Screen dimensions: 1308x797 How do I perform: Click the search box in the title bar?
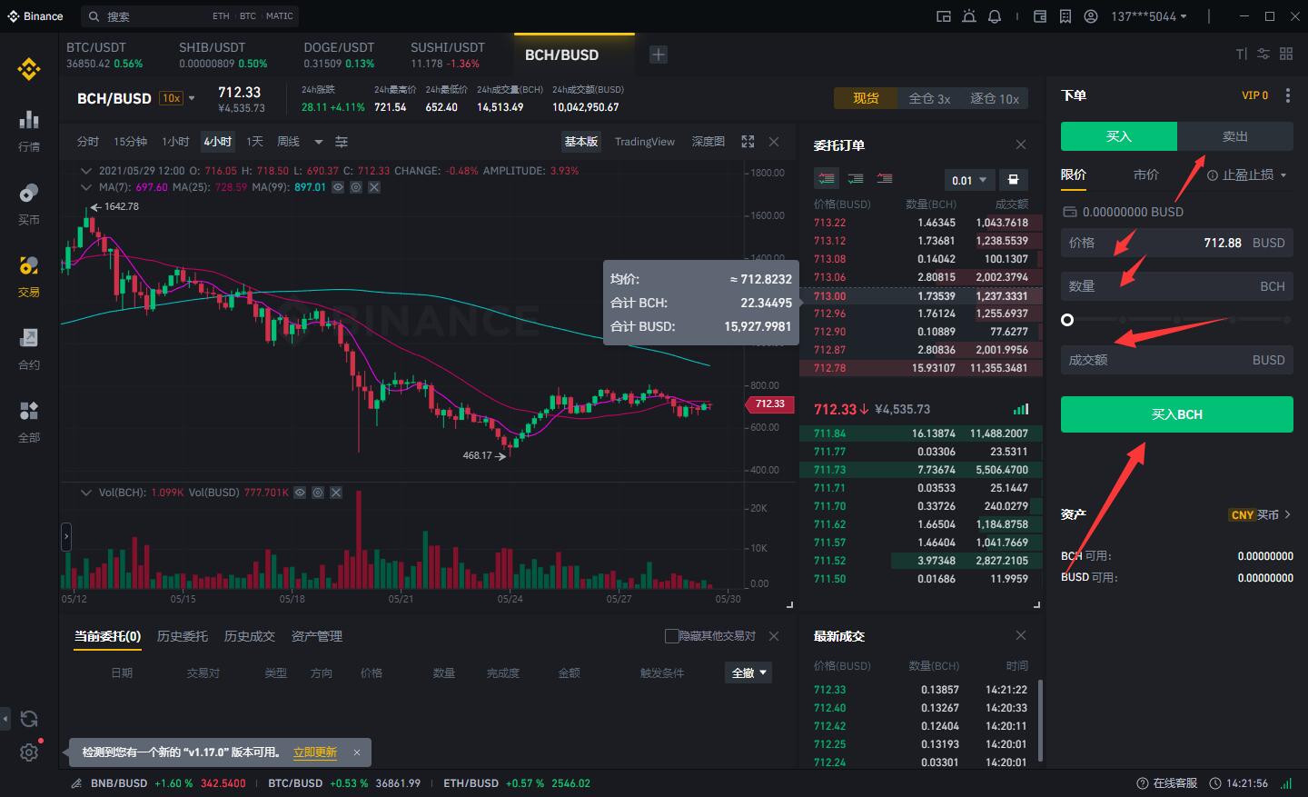(190, 16)
